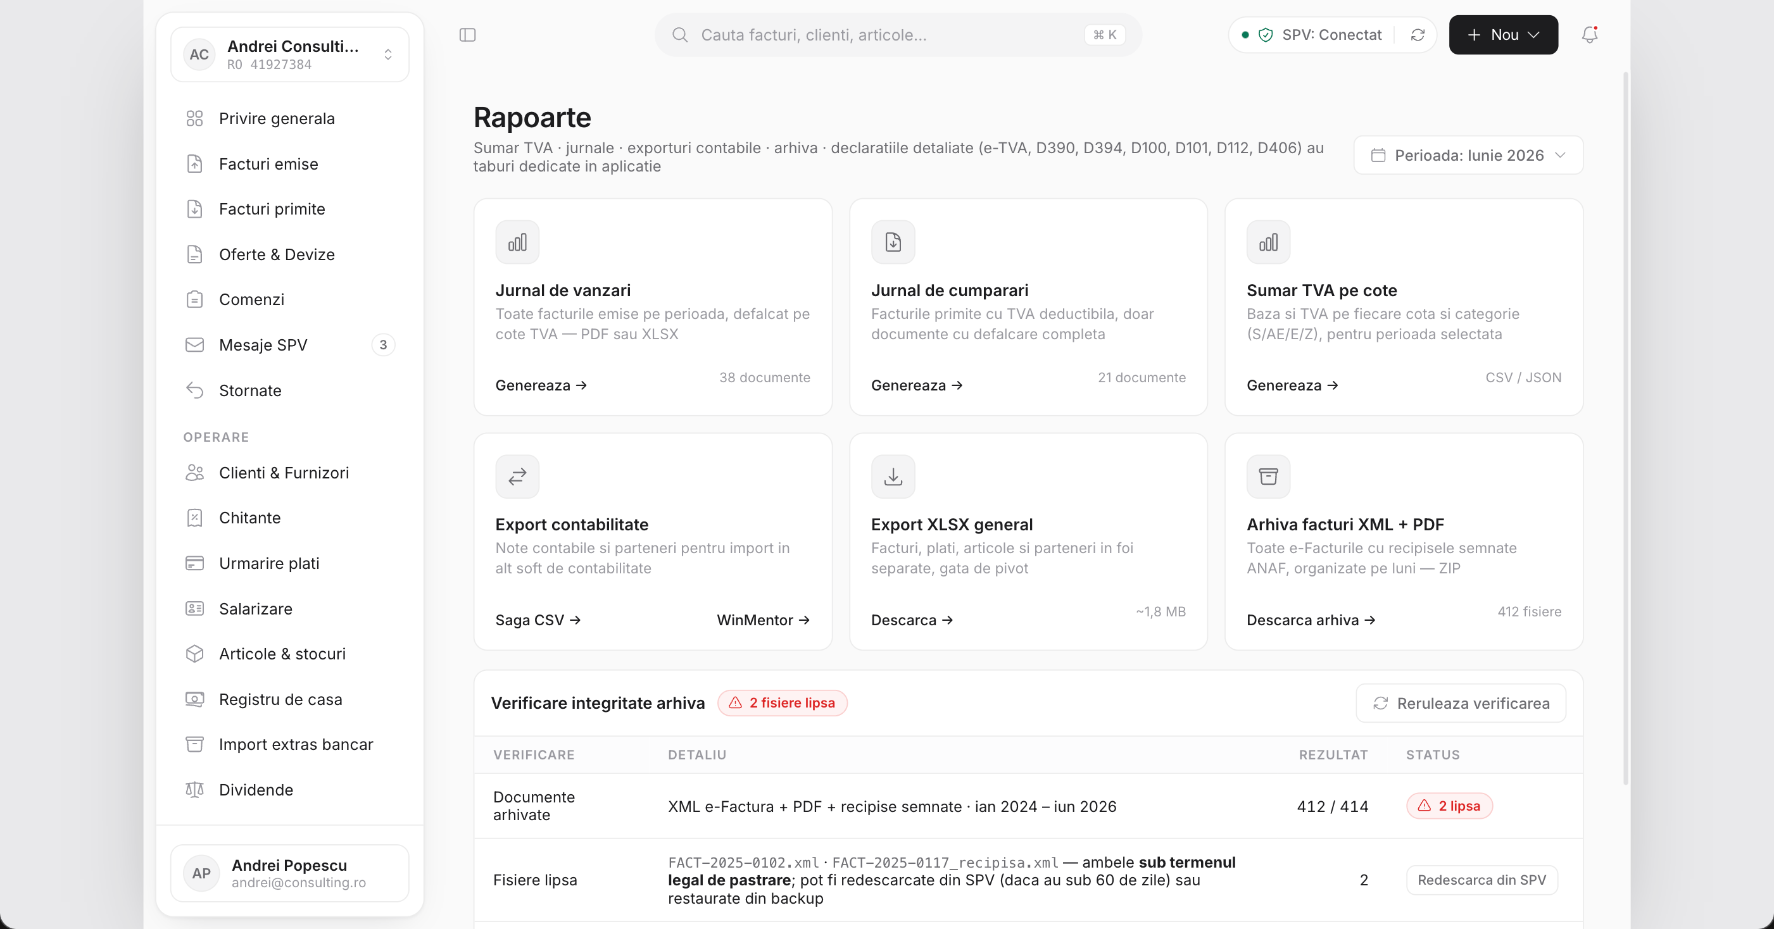This screenshot has width=1774, height=929.
Task: Click the Chitante receipt icon
Action: pyautogui.click(x=195, y=518)
